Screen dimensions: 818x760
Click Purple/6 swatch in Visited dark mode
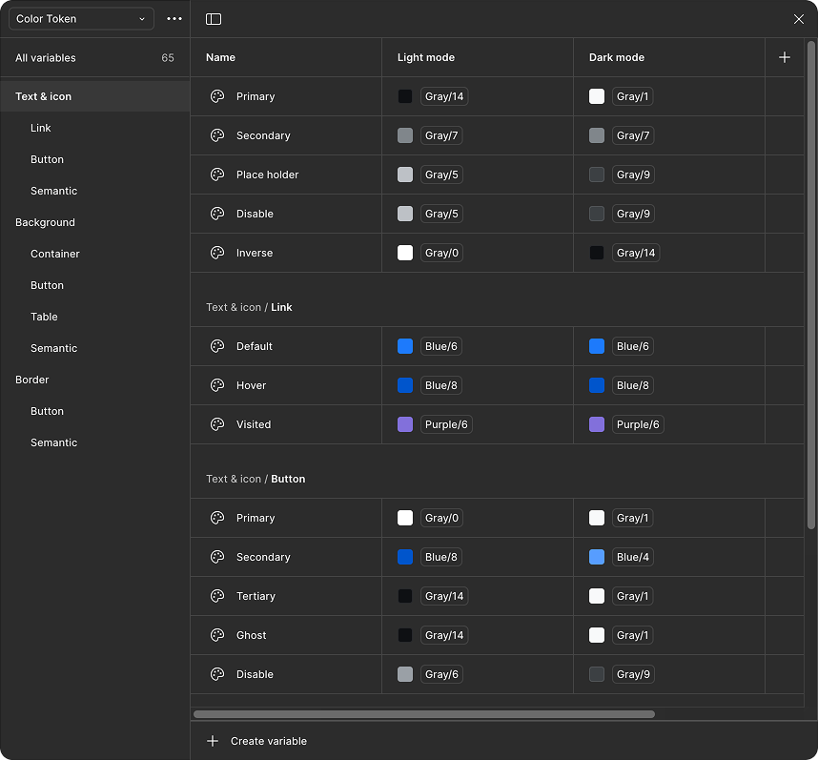(x=597, y=424)
